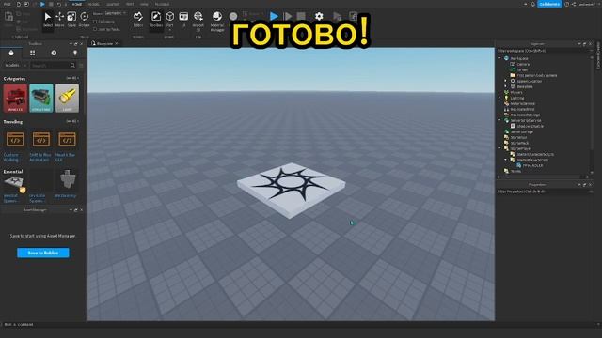This screenshot has width=602, height=338.
Task: Click the Paste clipboard icon
Action: 8,17
